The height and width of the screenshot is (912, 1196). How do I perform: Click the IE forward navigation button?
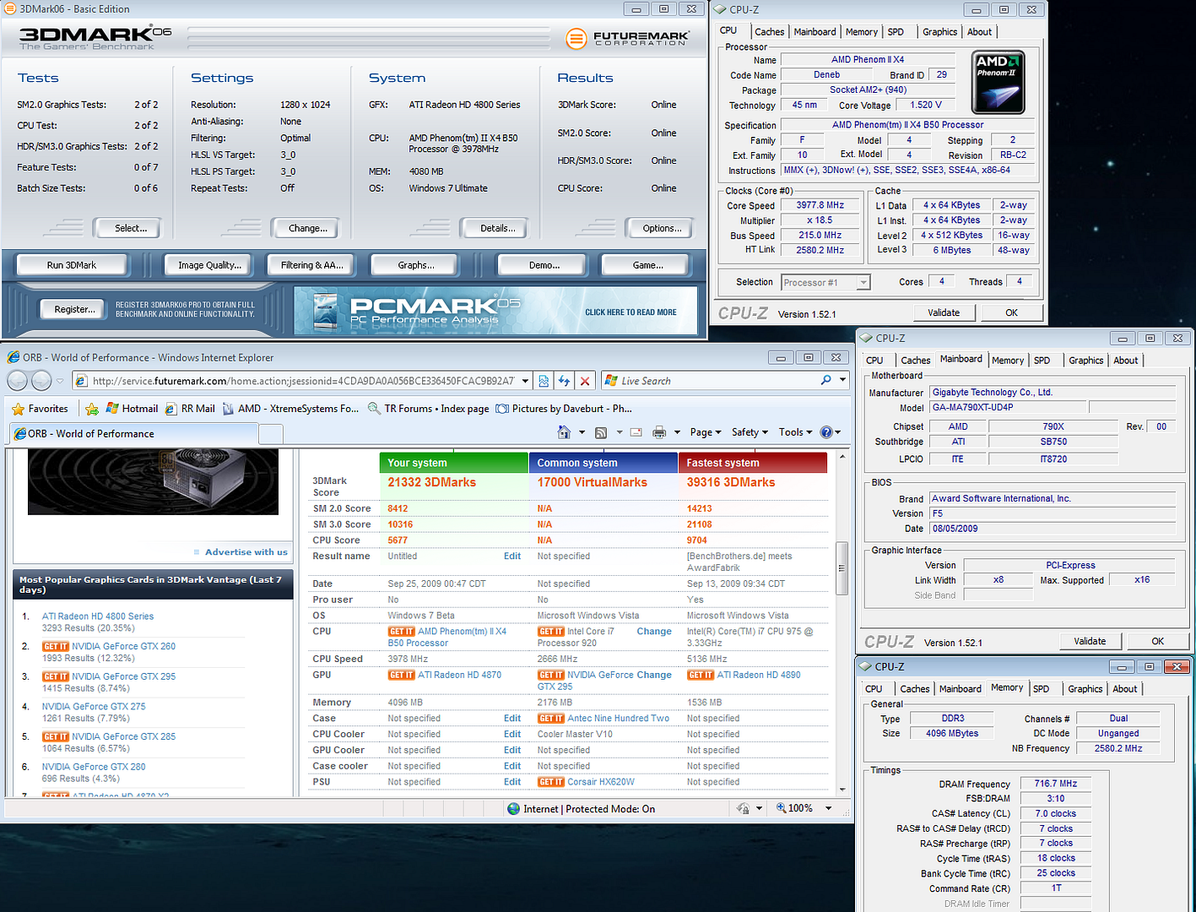click(x=41, y=381)
